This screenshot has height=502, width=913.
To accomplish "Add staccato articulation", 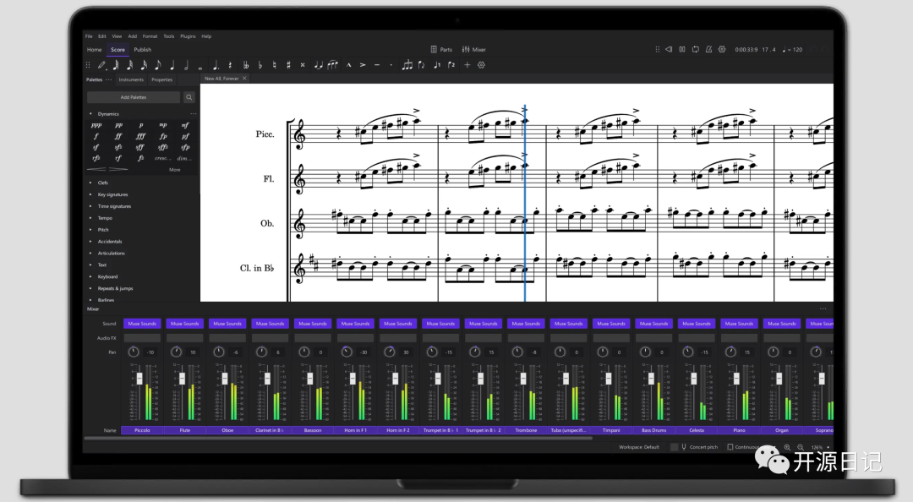I will 391,65.
